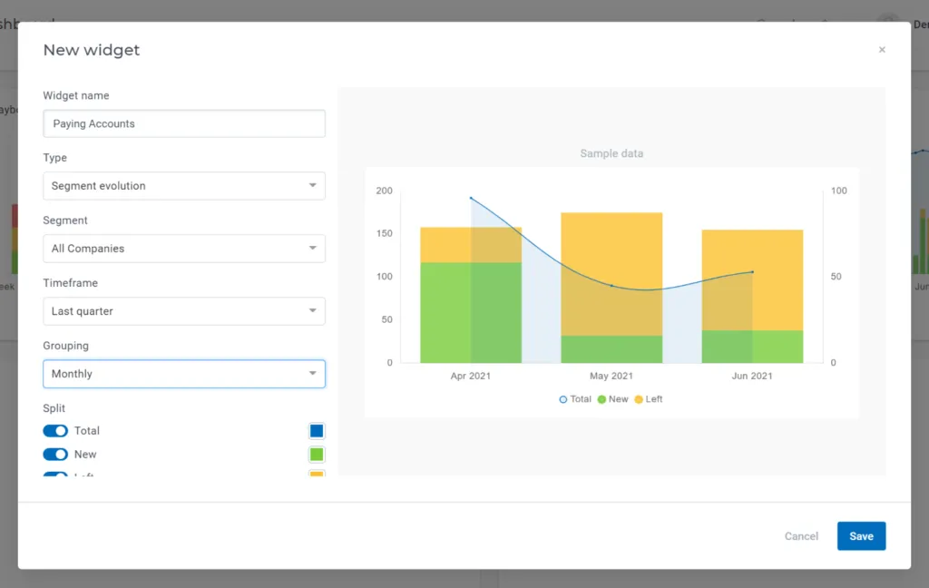929x588 pixels.
Task: Click the Split section label
Action: [54, 408]
